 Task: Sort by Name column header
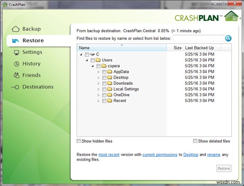click(x=122, y=48)
